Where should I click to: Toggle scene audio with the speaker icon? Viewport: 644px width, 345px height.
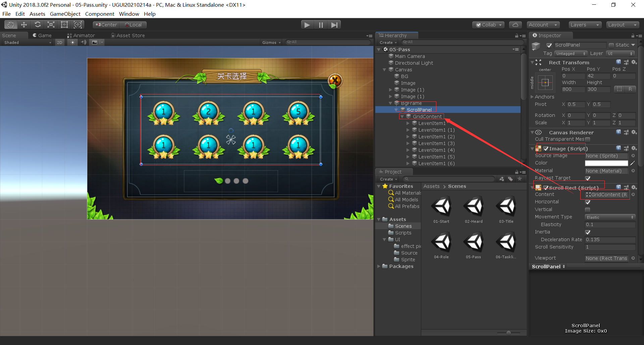(83, 42)
